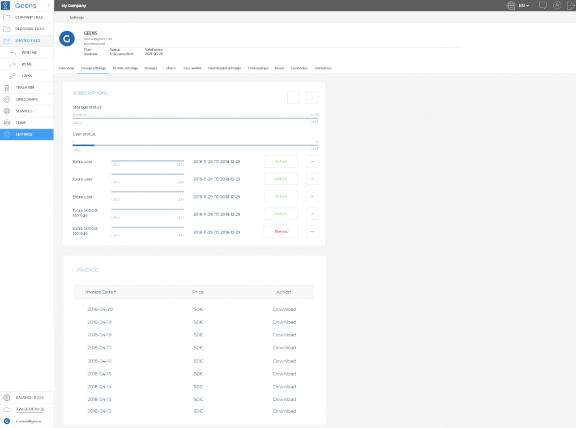The image size is (576, 428).
Task: Download invoice dated 2018-04-17
Action: pos(284,348)
